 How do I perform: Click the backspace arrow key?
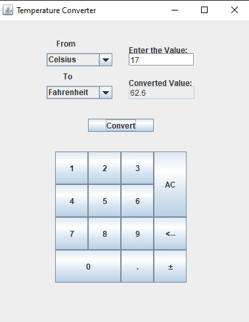pyautogui.click(x=170, y=233)
